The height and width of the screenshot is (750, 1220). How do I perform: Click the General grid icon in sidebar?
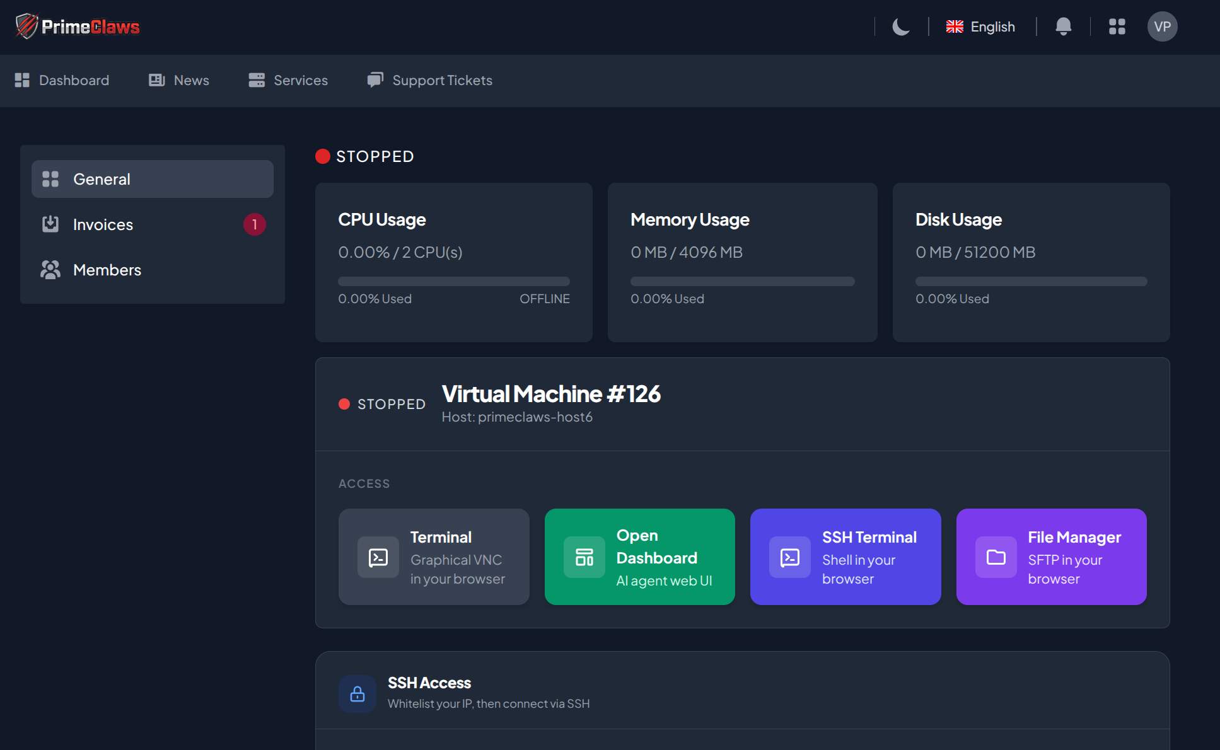(50, 179)
